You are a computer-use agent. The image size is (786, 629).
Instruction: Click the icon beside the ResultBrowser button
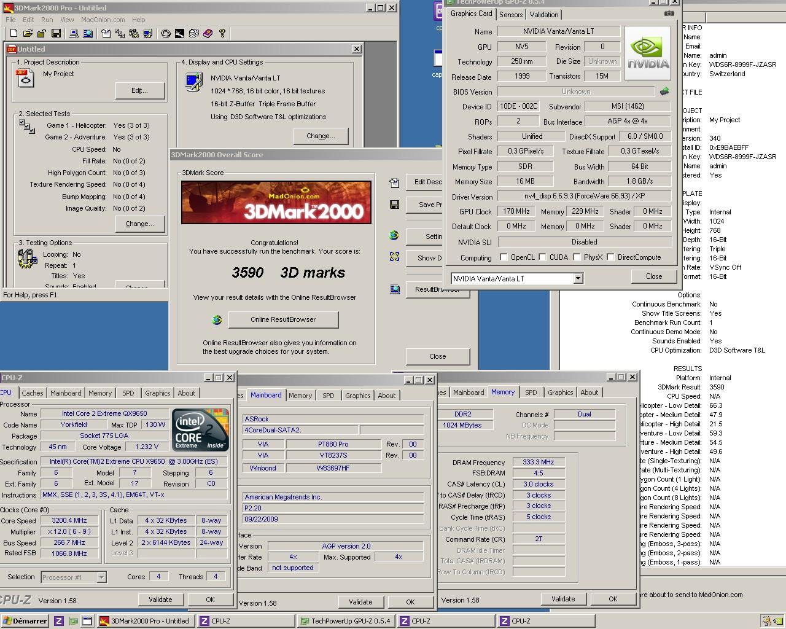pos(394,289)
